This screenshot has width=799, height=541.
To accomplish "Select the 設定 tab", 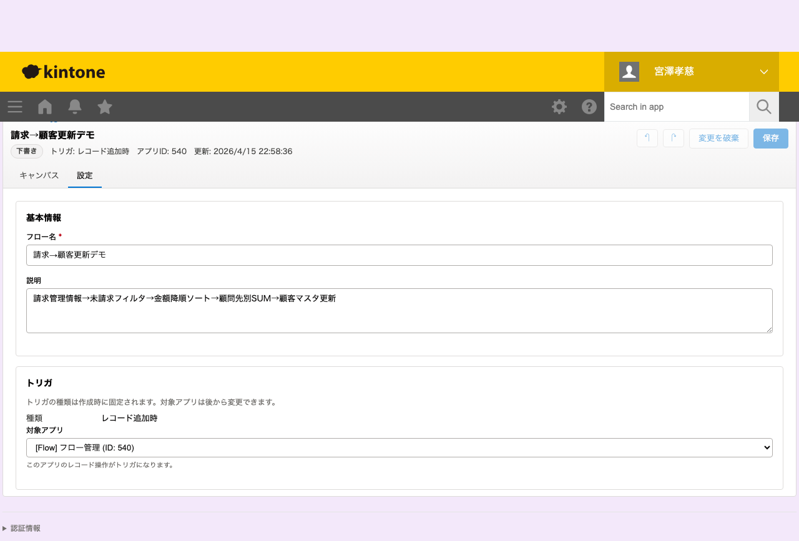I will [85, 175].
